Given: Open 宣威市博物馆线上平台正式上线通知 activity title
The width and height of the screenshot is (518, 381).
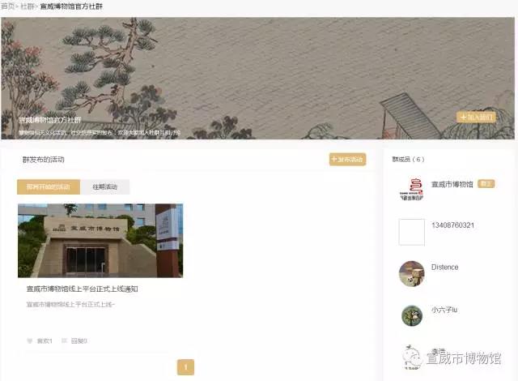Looking at the screenshot, I should [83, 289].
